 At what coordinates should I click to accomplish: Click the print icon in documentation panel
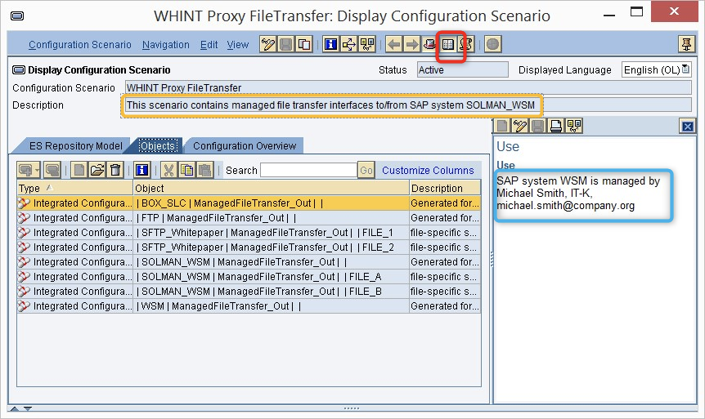556,127
